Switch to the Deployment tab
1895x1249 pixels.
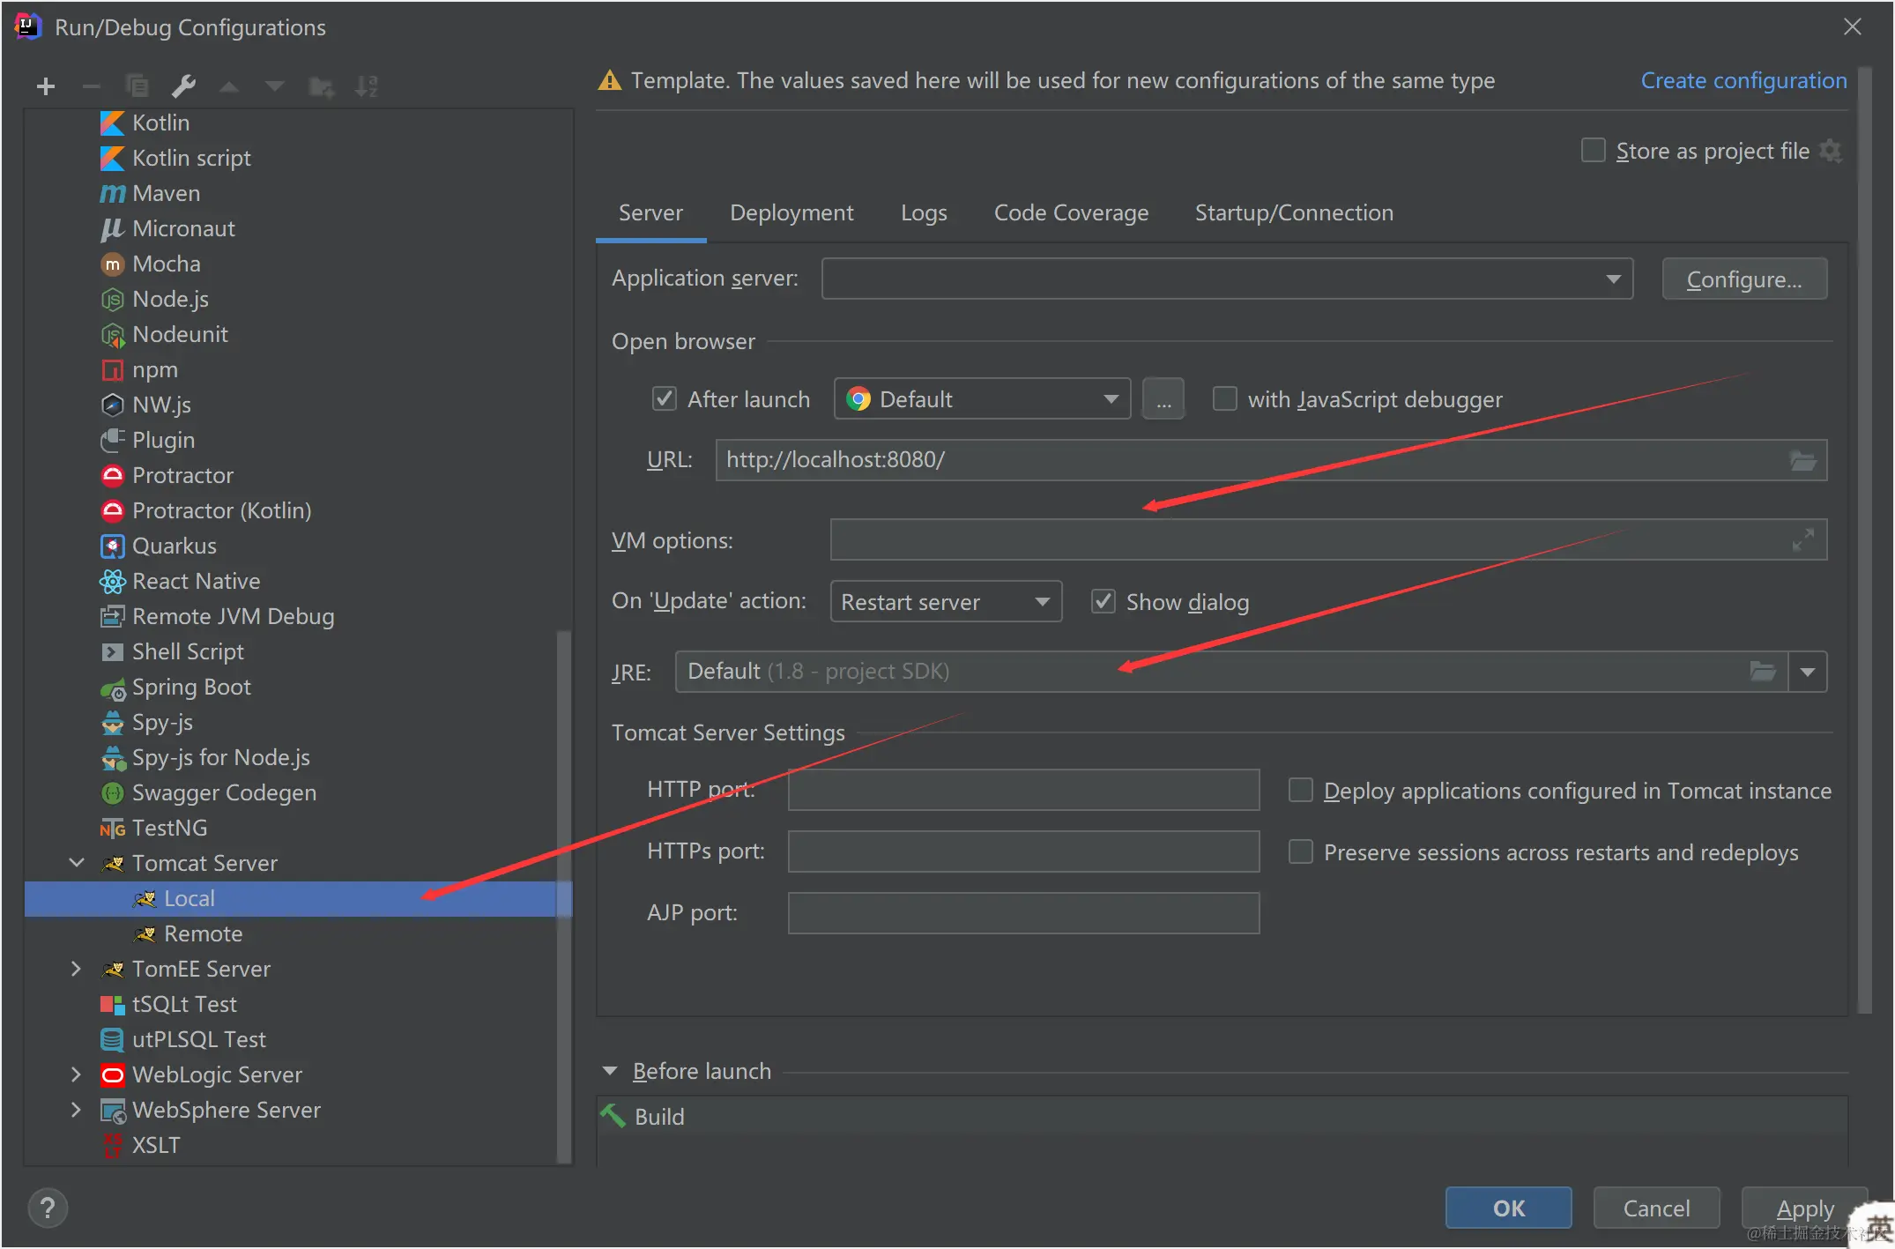(791, 213)
